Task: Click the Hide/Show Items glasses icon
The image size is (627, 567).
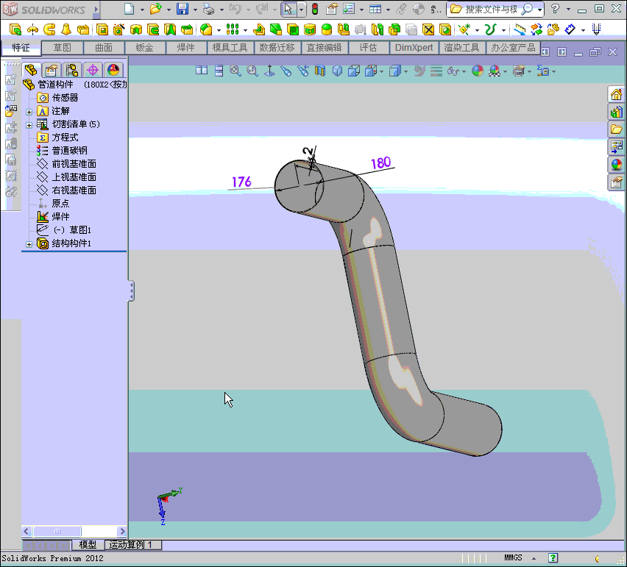Action: coord(453,71)
